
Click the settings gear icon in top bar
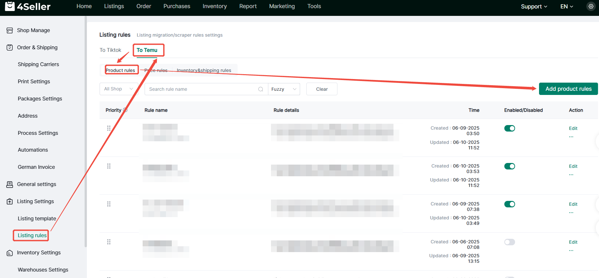pyautogui.click(x=591, y=6)
